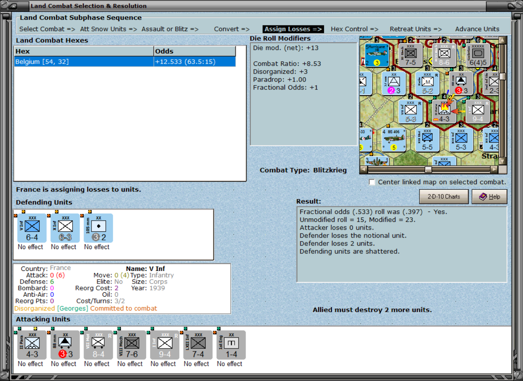The image size is (523, 381).
Task: Click the map scroll-down arrow
Action: pos(503,161)
